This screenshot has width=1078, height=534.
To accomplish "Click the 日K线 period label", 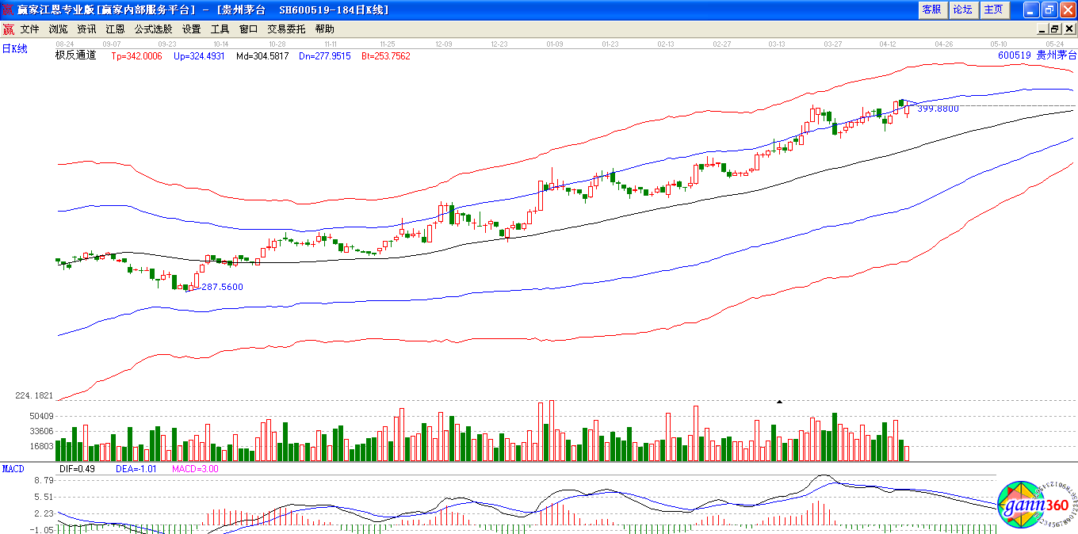I will [x=14, y=49].
